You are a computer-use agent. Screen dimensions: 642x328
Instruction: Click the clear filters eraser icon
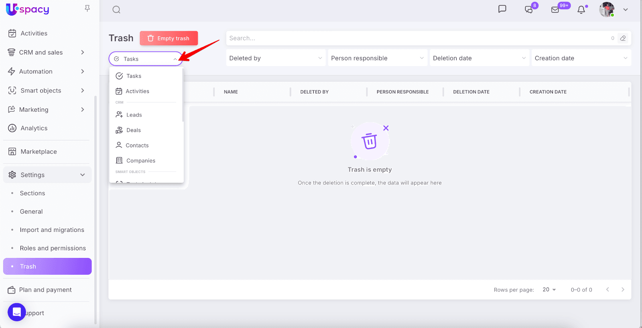click(x=623, y=38)
